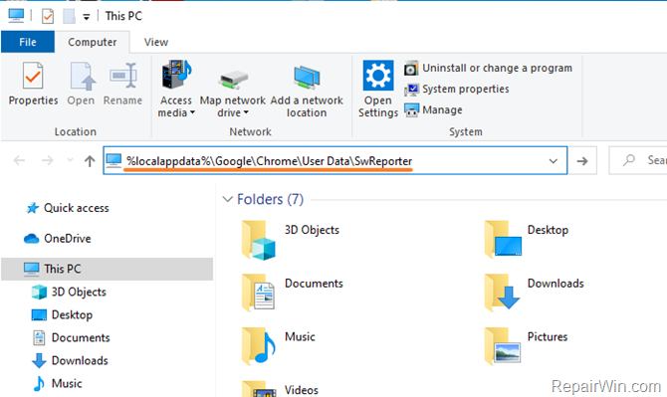Image resolution: width=667 pixels, height=397 pixels.
Task: Click the Back navigation arrow
Action: [x=19, y=160]
